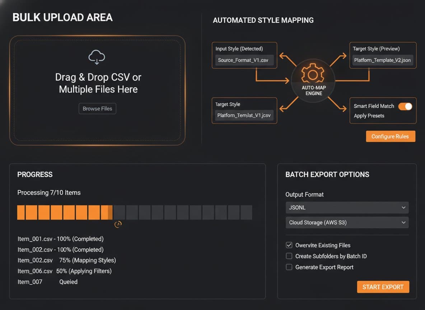Click the segmented progress bar
The height and width of the screenshot is (310, 425).
135,212
